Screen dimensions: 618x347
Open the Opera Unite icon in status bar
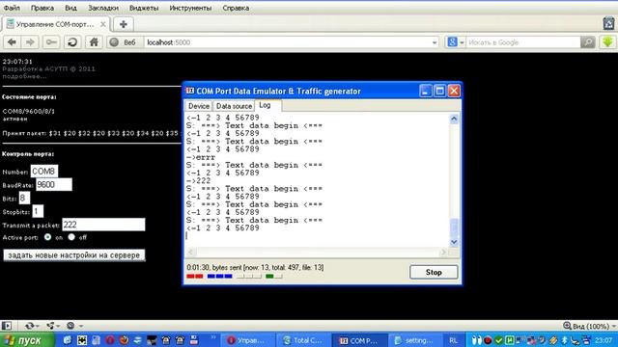tap(50, 326)
